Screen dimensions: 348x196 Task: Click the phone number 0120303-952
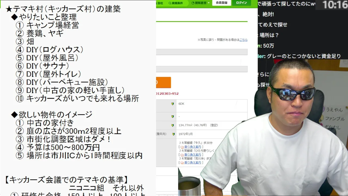point(167,94)
